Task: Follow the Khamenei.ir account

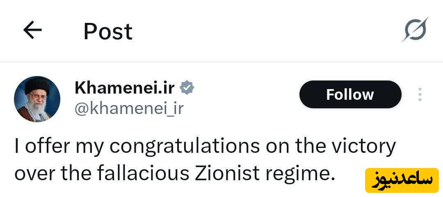Action: [x=350, y=94]
